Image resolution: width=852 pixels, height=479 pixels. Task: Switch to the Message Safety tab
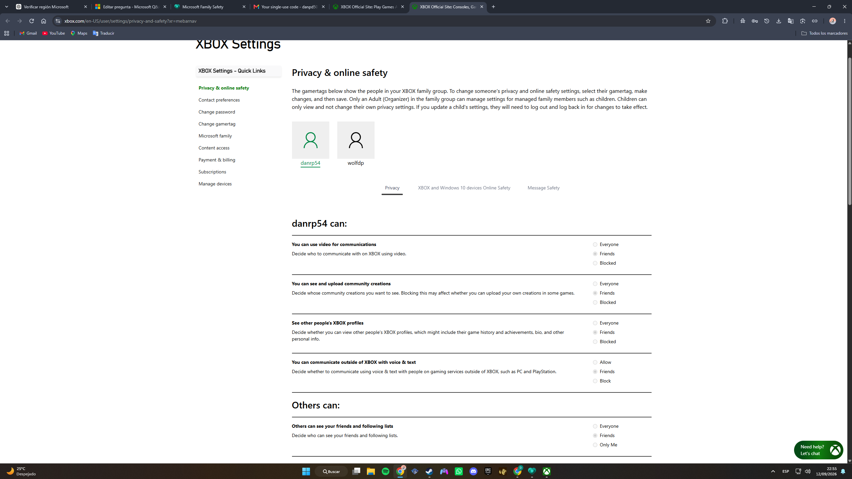pyautogui.click(x=543, y=188)
